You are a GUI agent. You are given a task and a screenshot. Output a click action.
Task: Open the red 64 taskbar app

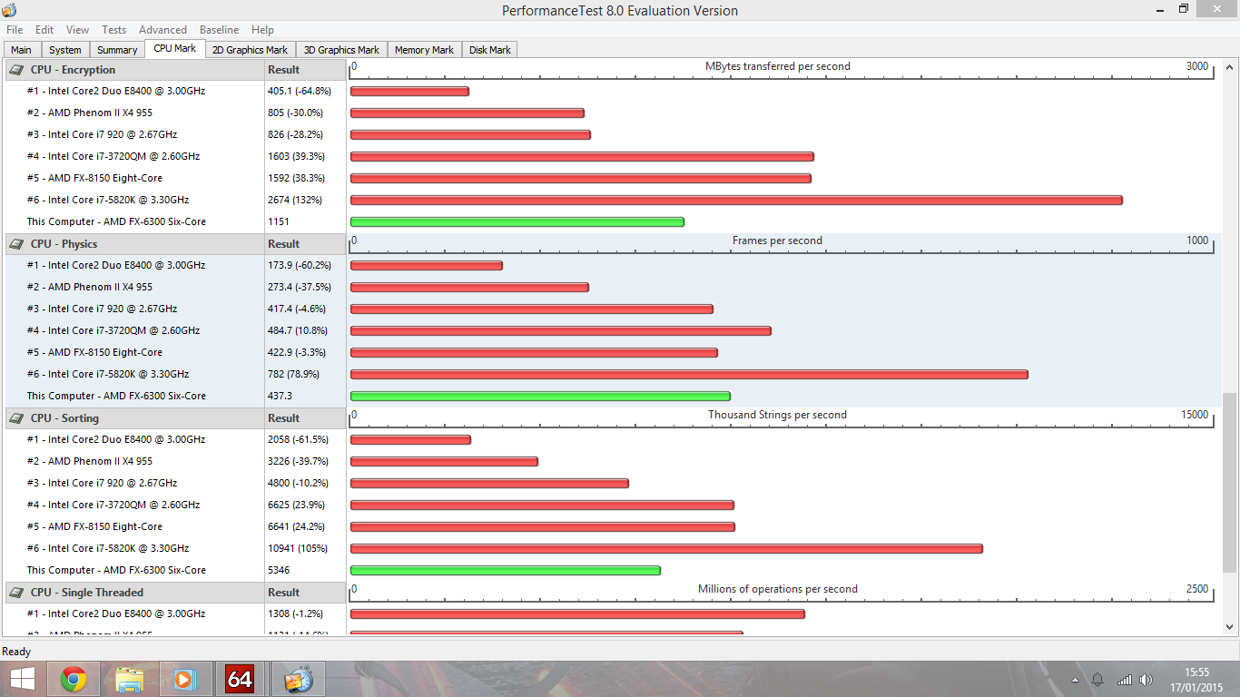pyautogui.click(x=240, y=679)
